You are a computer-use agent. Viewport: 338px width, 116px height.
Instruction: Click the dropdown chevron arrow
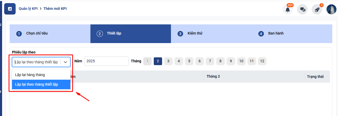65,62
